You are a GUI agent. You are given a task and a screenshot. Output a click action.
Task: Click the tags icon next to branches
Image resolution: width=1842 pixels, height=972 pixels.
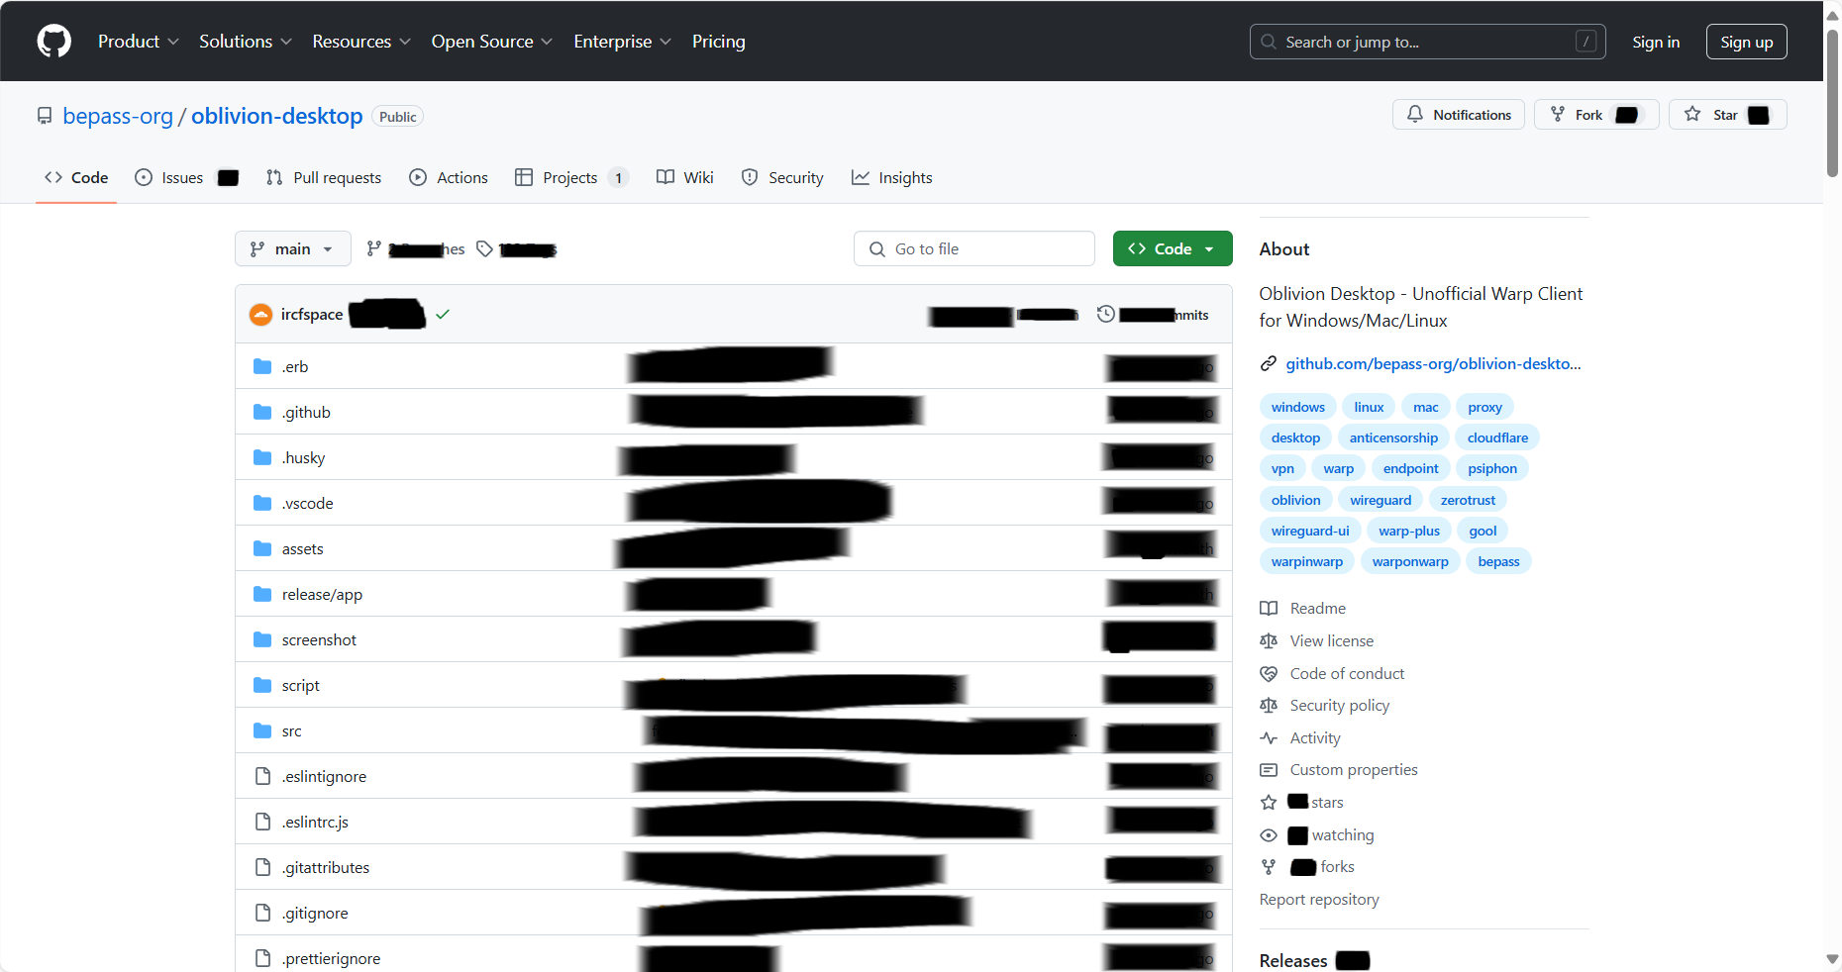coord(484,249)
